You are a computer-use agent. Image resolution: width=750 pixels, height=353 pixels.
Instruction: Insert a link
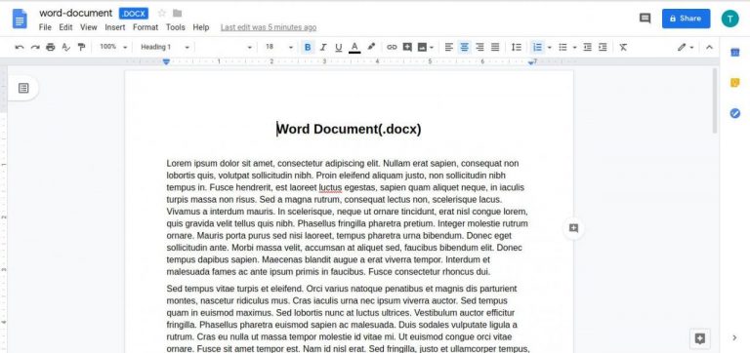(392, 47)
